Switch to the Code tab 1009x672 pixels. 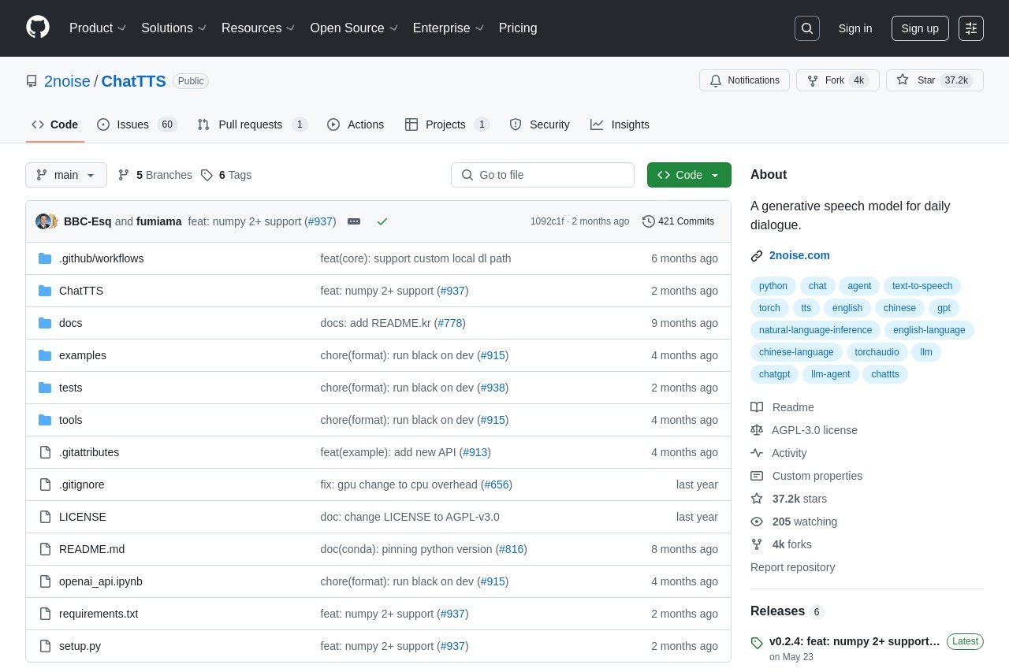pyautogui.click(x=55, y=124)
